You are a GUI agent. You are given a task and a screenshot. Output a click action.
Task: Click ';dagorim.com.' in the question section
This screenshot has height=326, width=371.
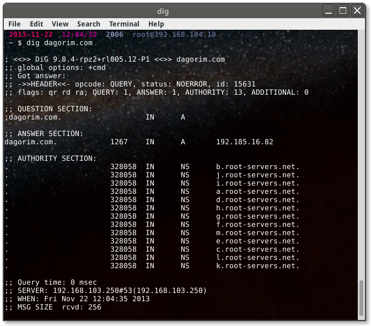[33, 117]
